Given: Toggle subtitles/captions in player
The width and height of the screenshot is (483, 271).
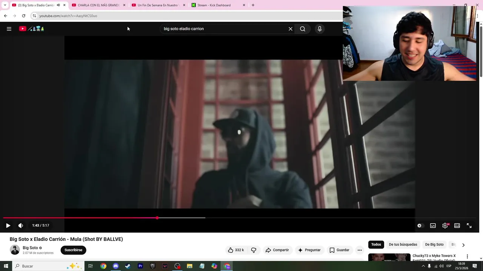Looking at the screenshot, I should 433,225.
